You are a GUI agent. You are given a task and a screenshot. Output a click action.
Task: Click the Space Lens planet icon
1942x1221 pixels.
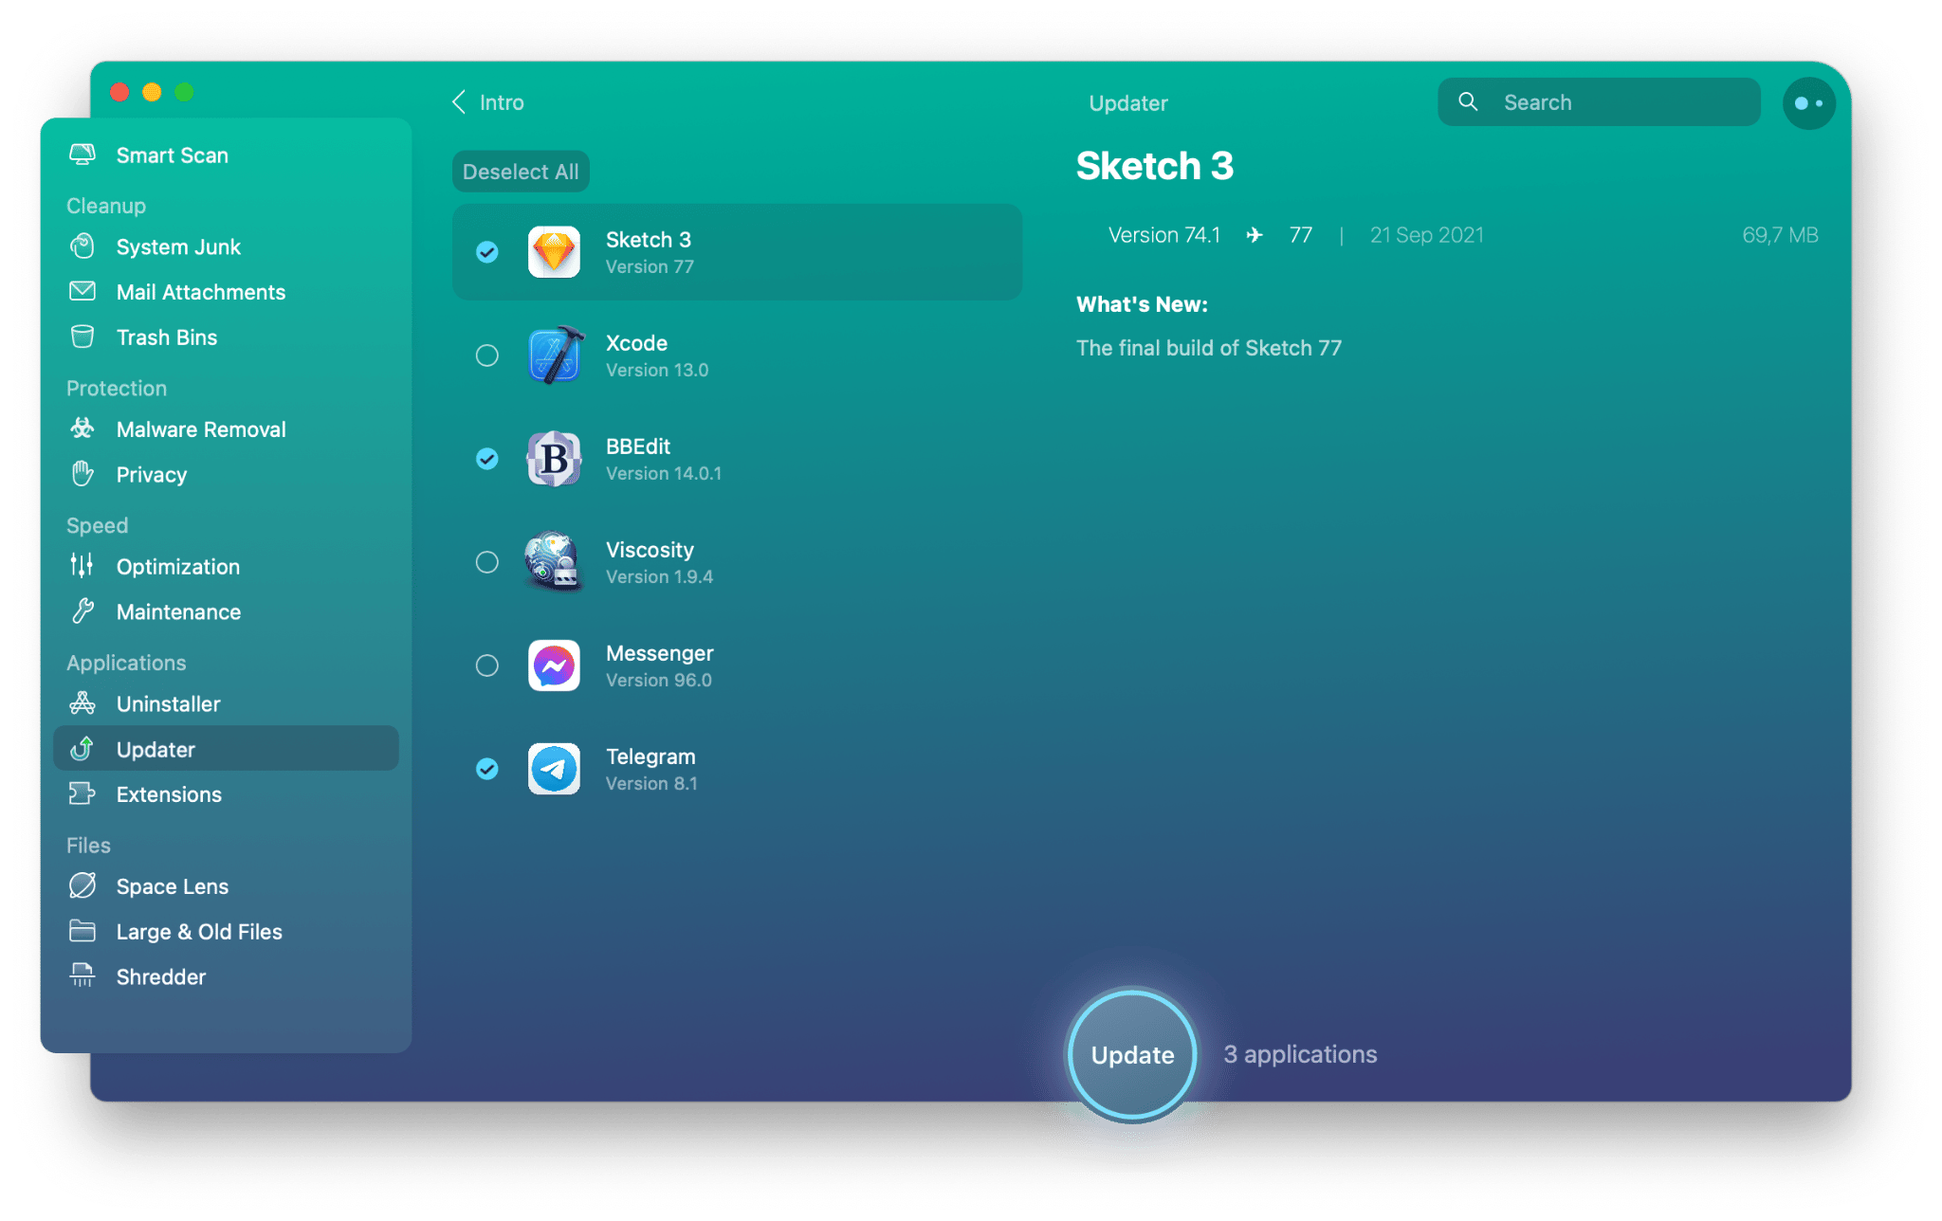point(82,885)
